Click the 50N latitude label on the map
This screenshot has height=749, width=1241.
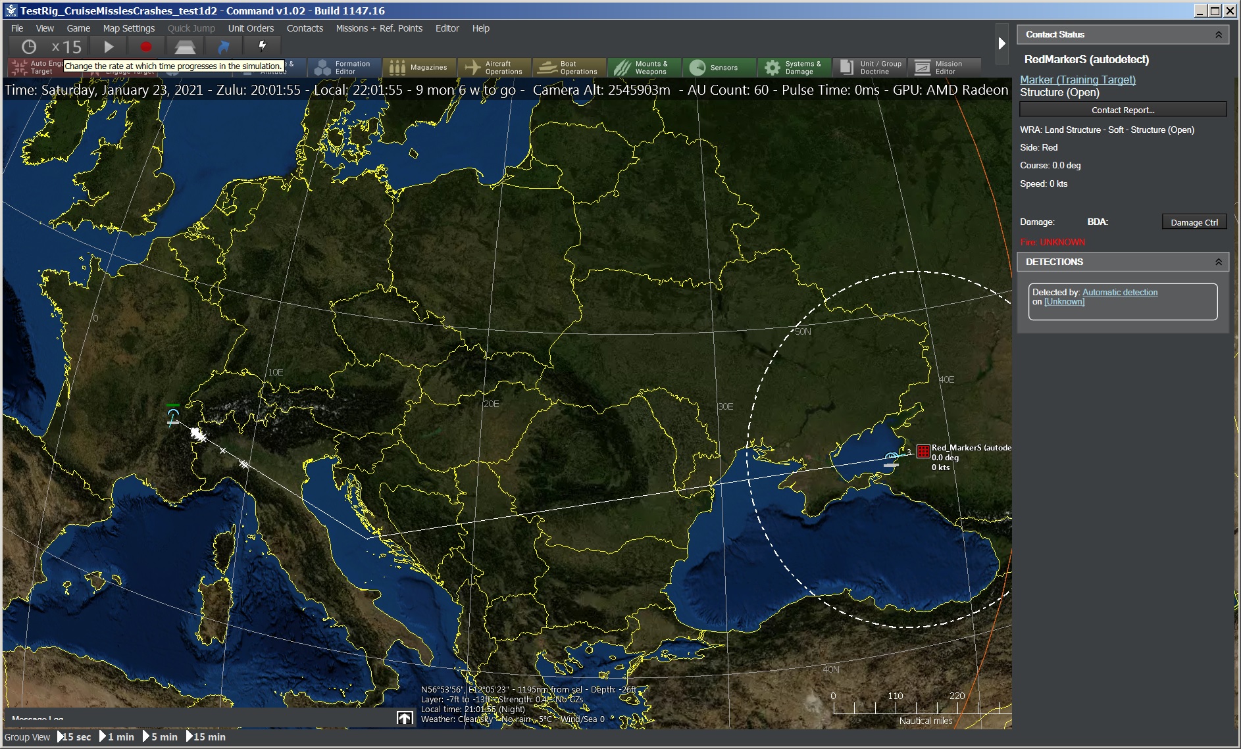pyautogui.click(x=803, y=331)
